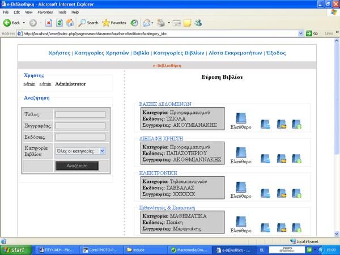340x255 pixels.
Task: Open the Κατηγορίες Βιβλίων link
Action: [x=178, y=53]
